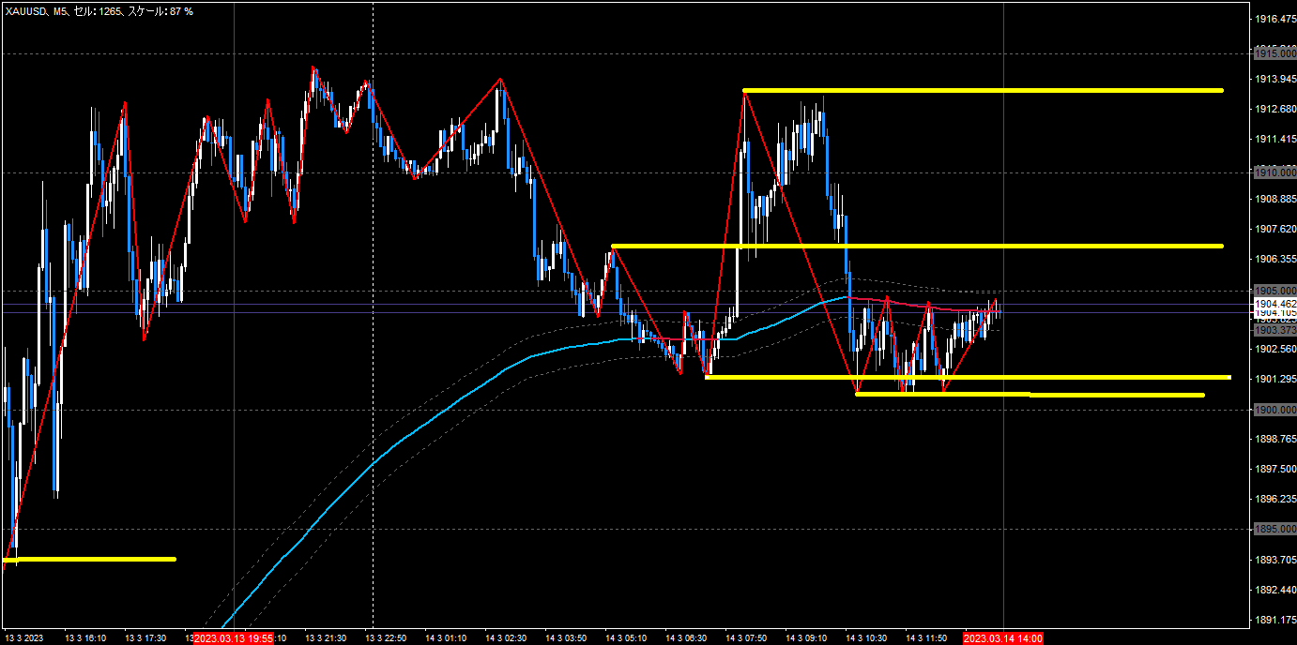1297x645 pixels.
Task: Click the 1893.705 price label
Action: (1275, 560)
